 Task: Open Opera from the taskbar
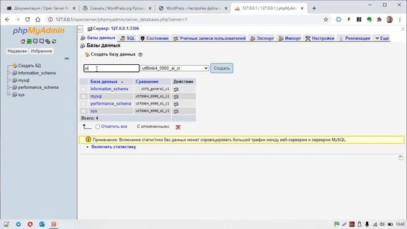pyautogui.click(x=30, y=224)
